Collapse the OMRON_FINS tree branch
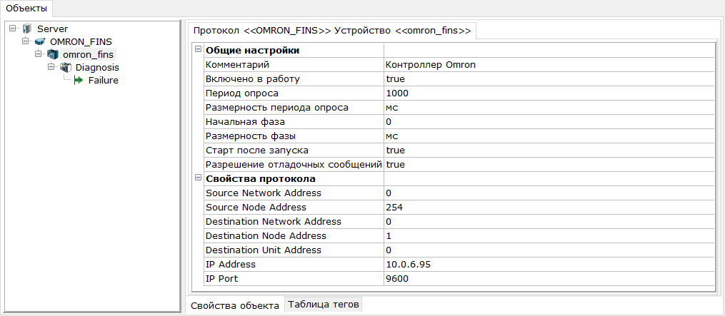This screenshot has width=725, height=316. click(x=26, y=41)
